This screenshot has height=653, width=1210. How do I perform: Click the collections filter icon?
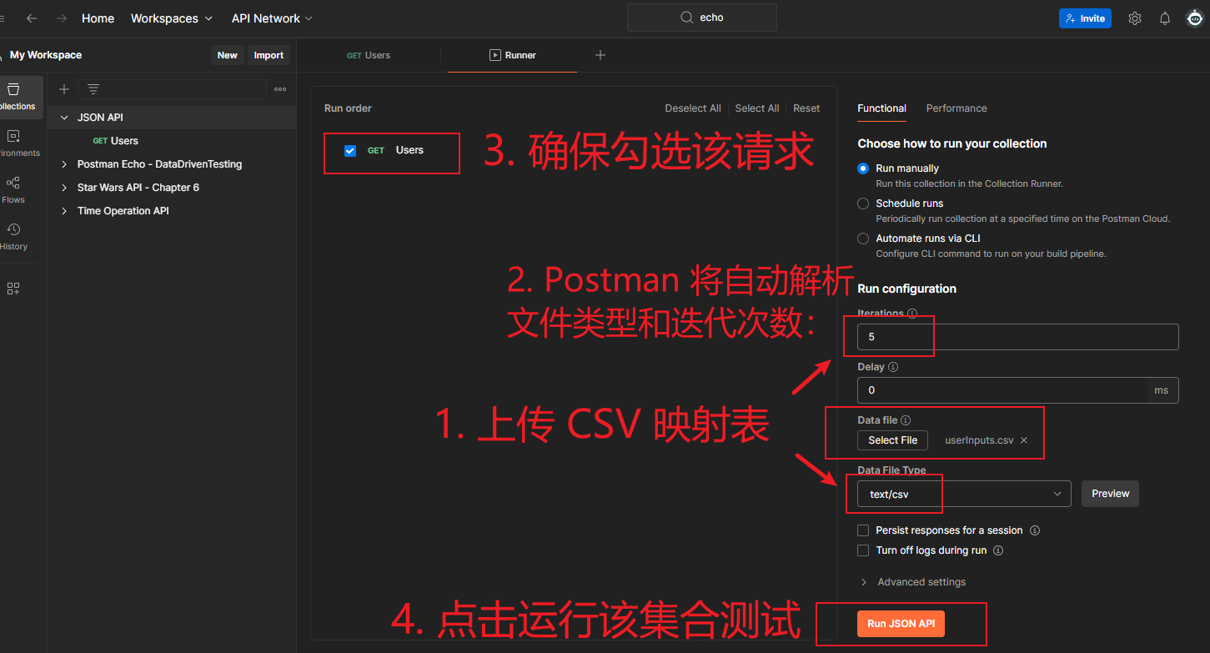tap(93, 89)
